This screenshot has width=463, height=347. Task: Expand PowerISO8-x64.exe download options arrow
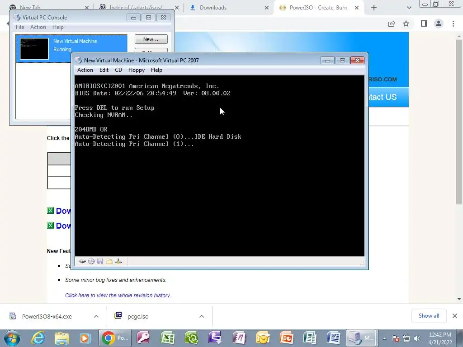96,316
